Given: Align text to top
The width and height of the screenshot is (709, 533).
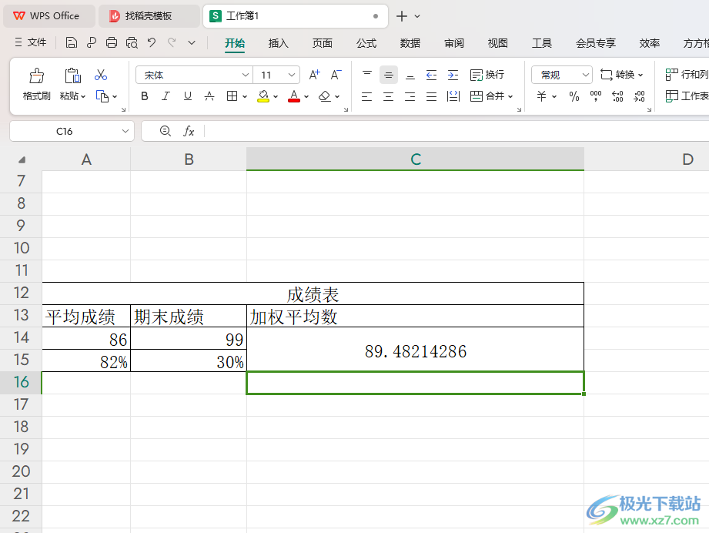Looking at the screenshot, I should (367, 75).
